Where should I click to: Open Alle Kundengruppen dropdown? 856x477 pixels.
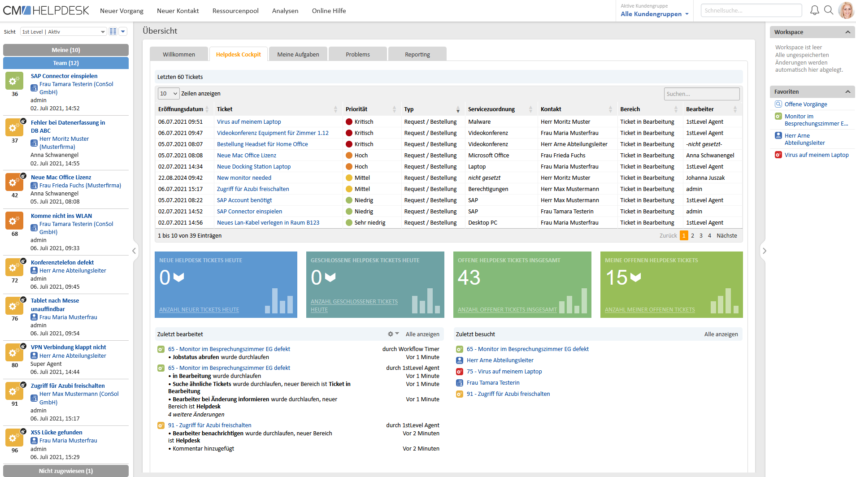pyautogui.click(x=654, y=14)
